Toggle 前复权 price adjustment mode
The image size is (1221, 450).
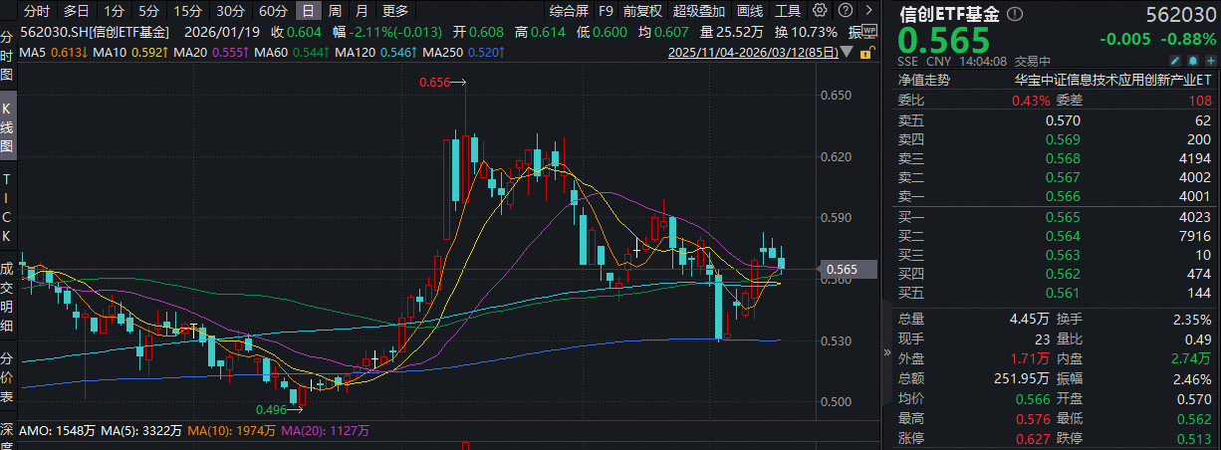(x=643, y=11)
